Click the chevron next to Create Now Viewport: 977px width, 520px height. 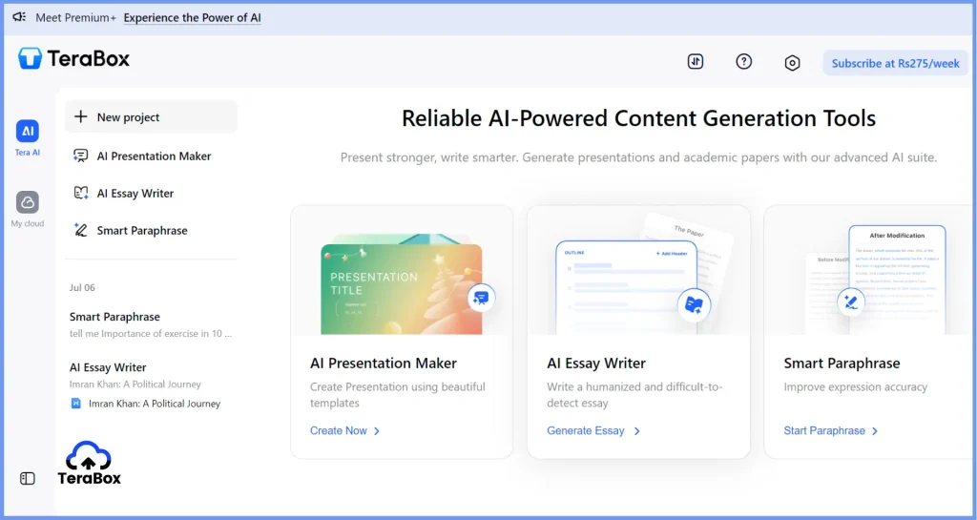377,431
